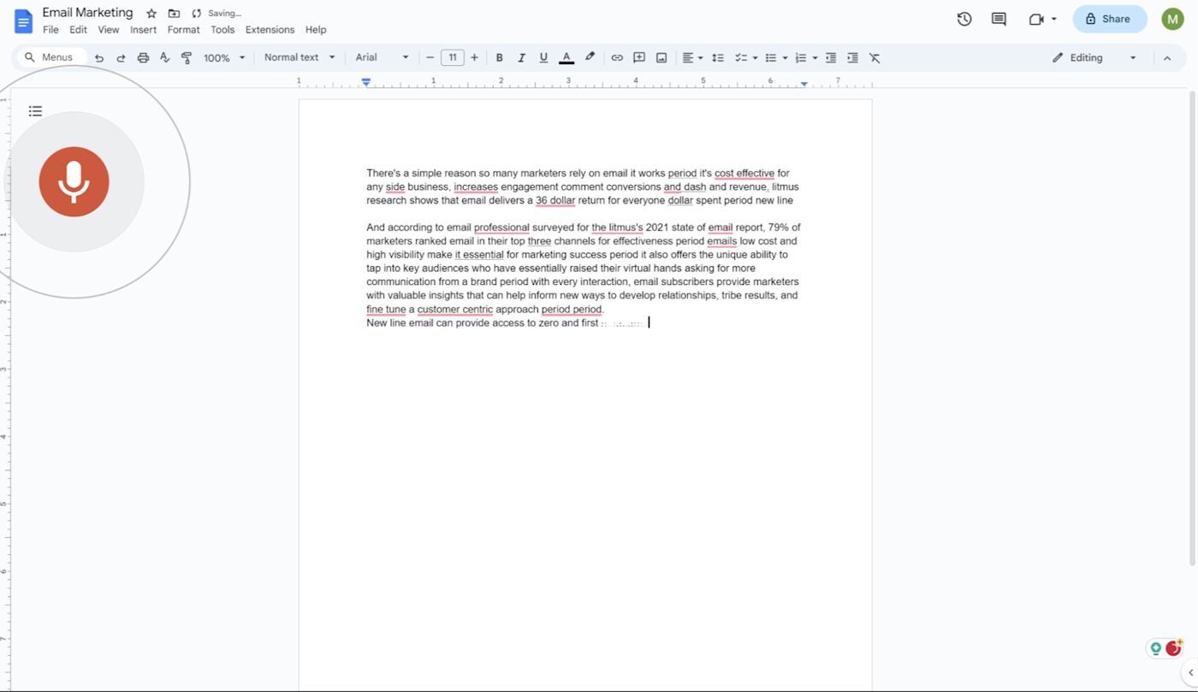Open the highlight color picker

pyautogui.click(x=590, y=58)
